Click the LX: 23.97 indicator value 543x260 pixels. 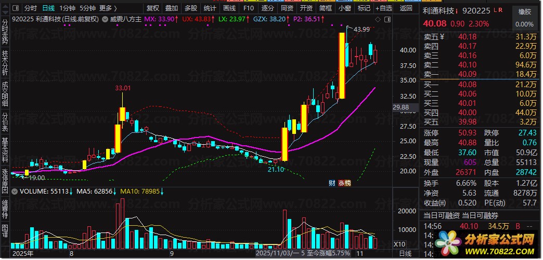pos(235,19)
